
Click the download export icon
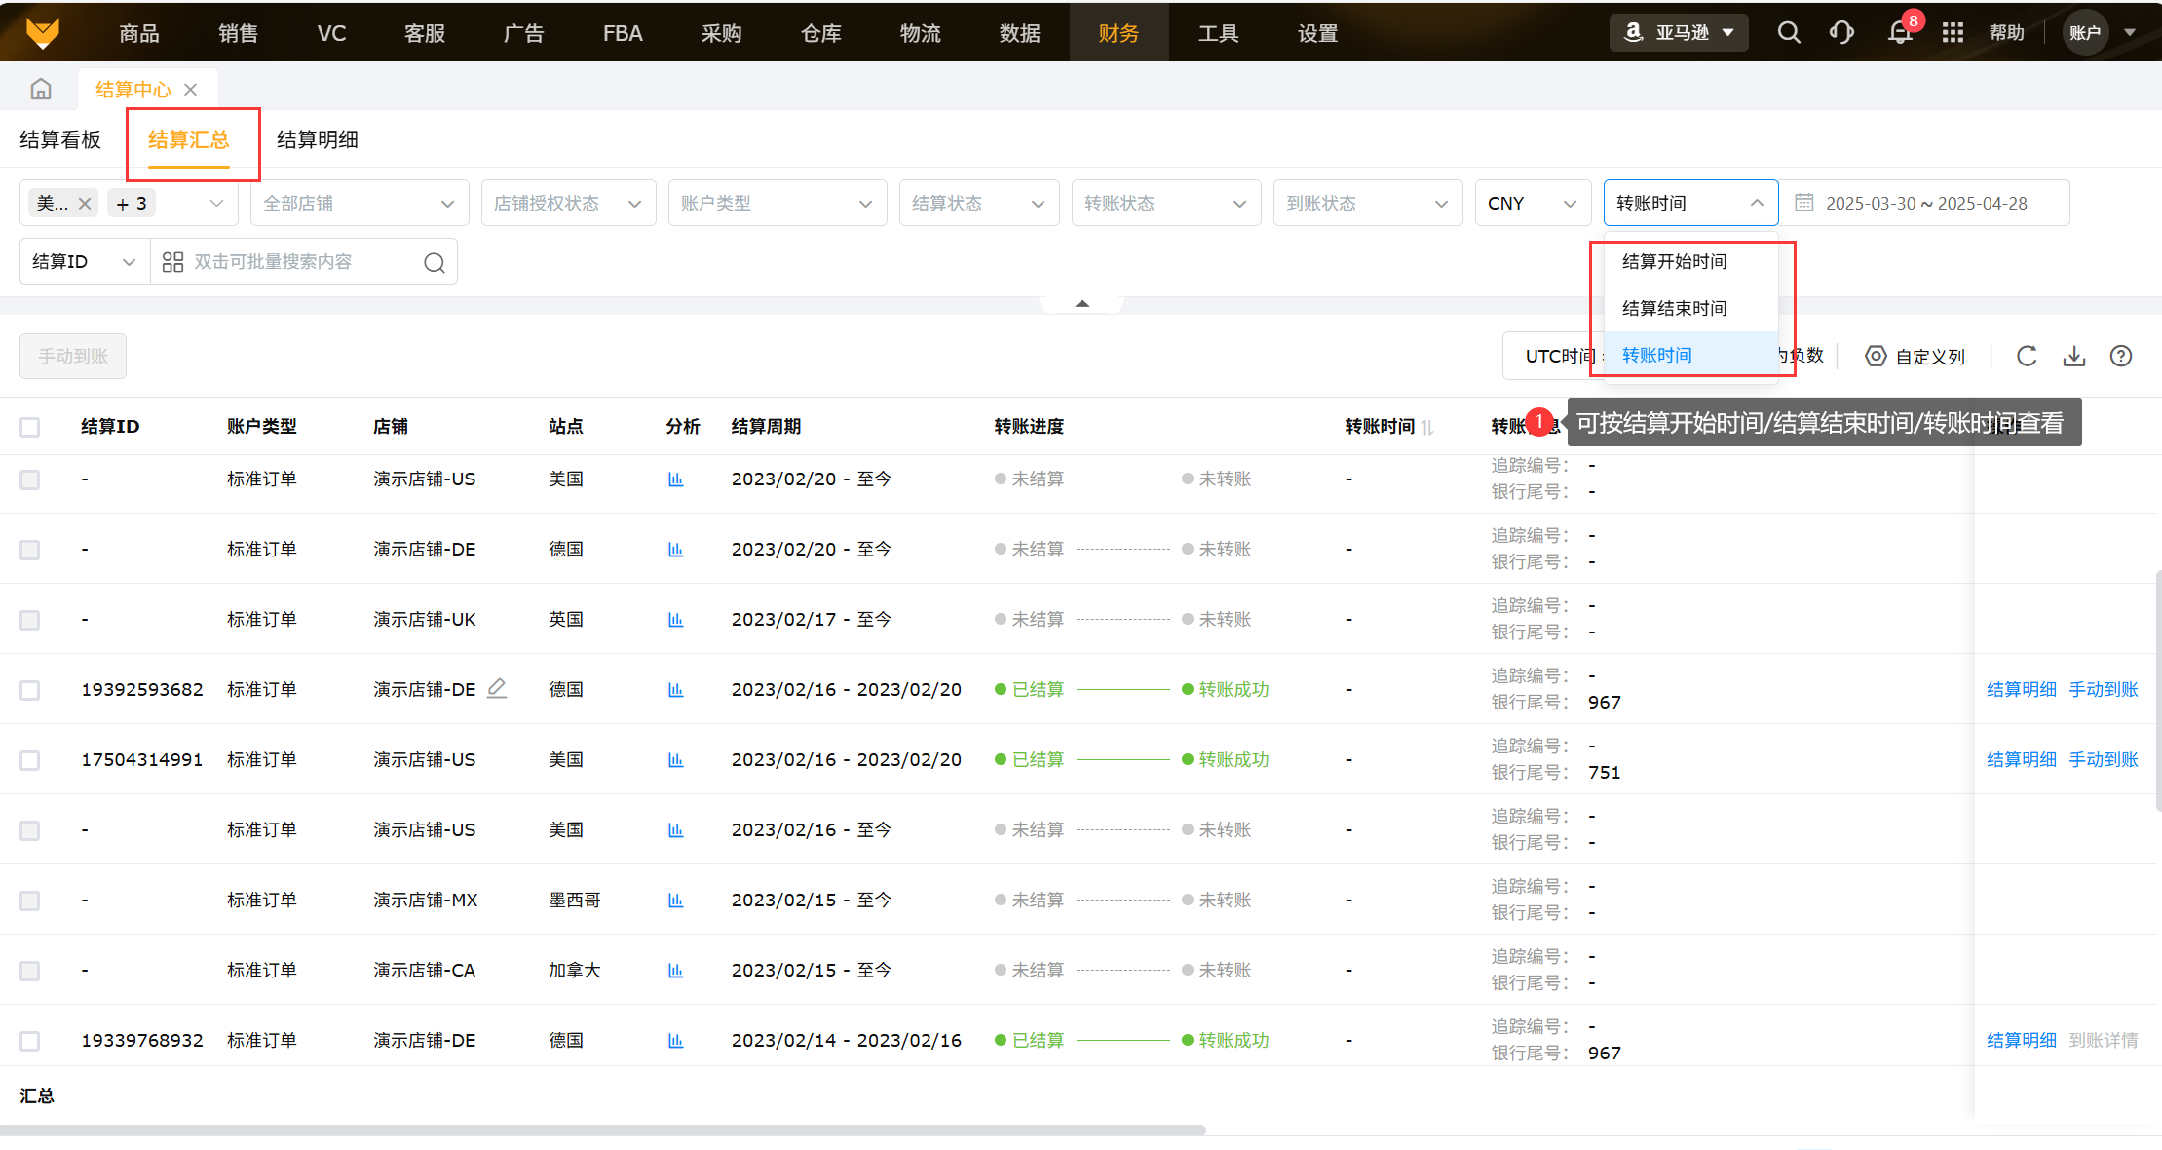coord(2074,357)
